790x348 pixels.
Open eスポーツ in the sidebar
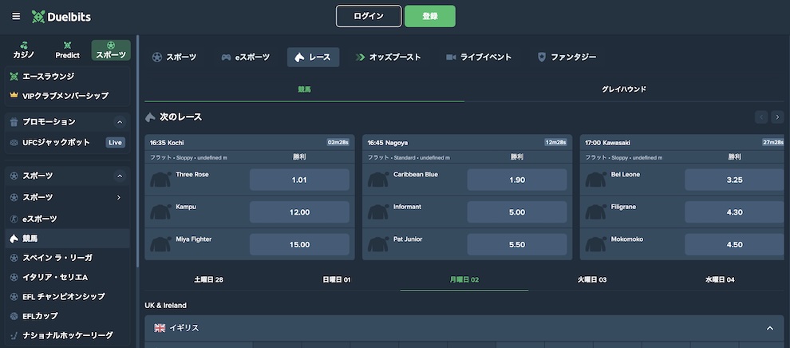coord(68,219)
